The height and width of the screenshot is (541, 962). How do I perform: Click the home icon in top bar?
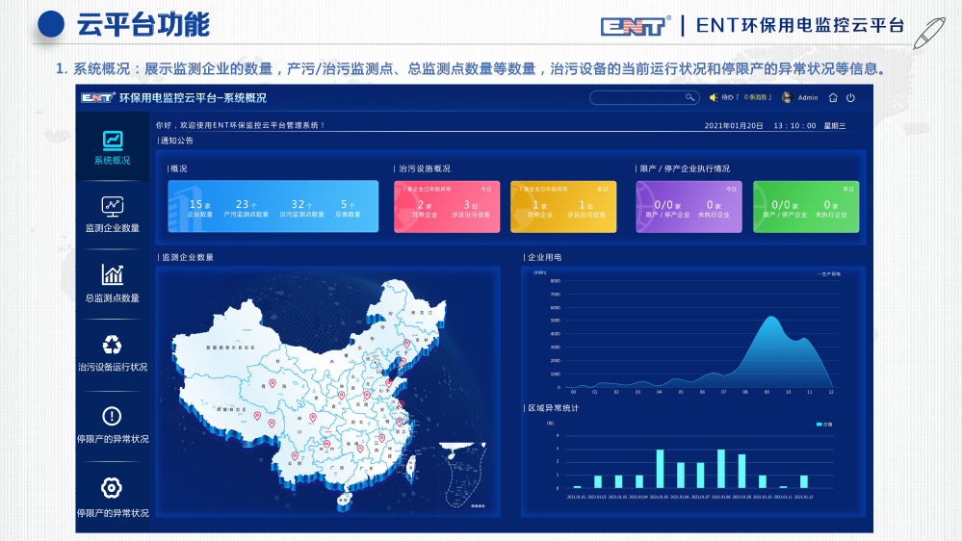click(833, 97)
